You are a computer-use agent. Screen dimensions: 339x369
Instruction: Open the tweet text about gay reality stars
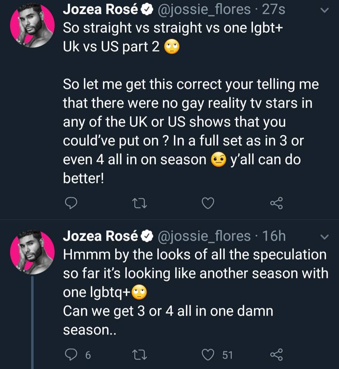tap(191, 131)
